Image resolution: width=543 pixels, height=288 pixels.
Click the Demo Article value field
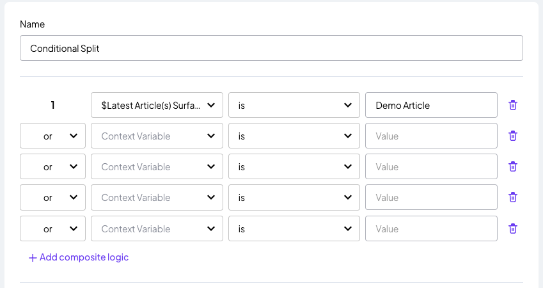[x=431, y=105]
